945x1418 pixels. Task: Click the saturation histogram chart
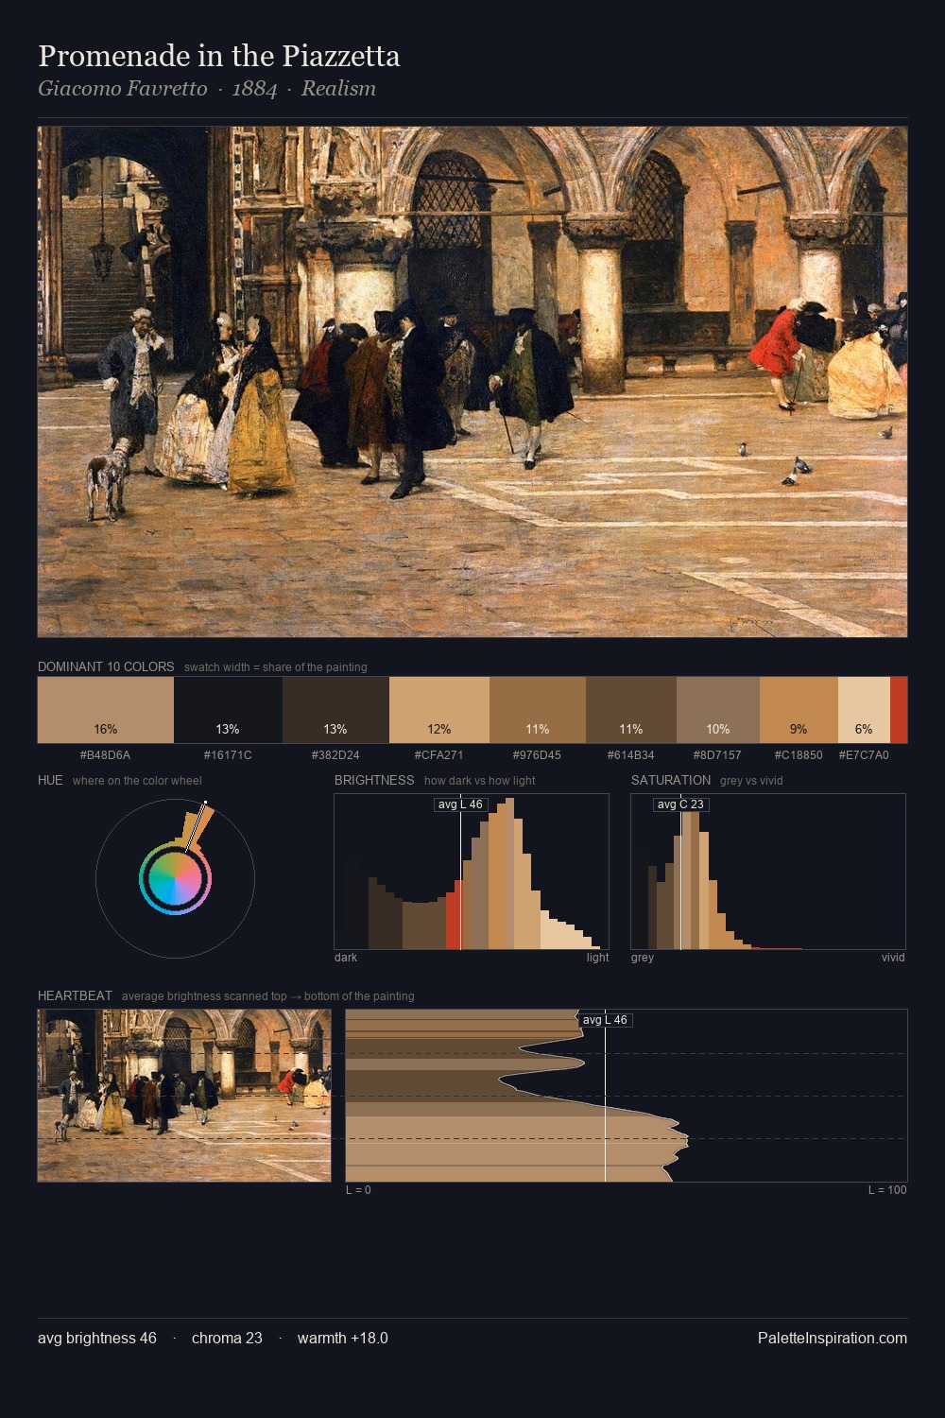point(768,872)
